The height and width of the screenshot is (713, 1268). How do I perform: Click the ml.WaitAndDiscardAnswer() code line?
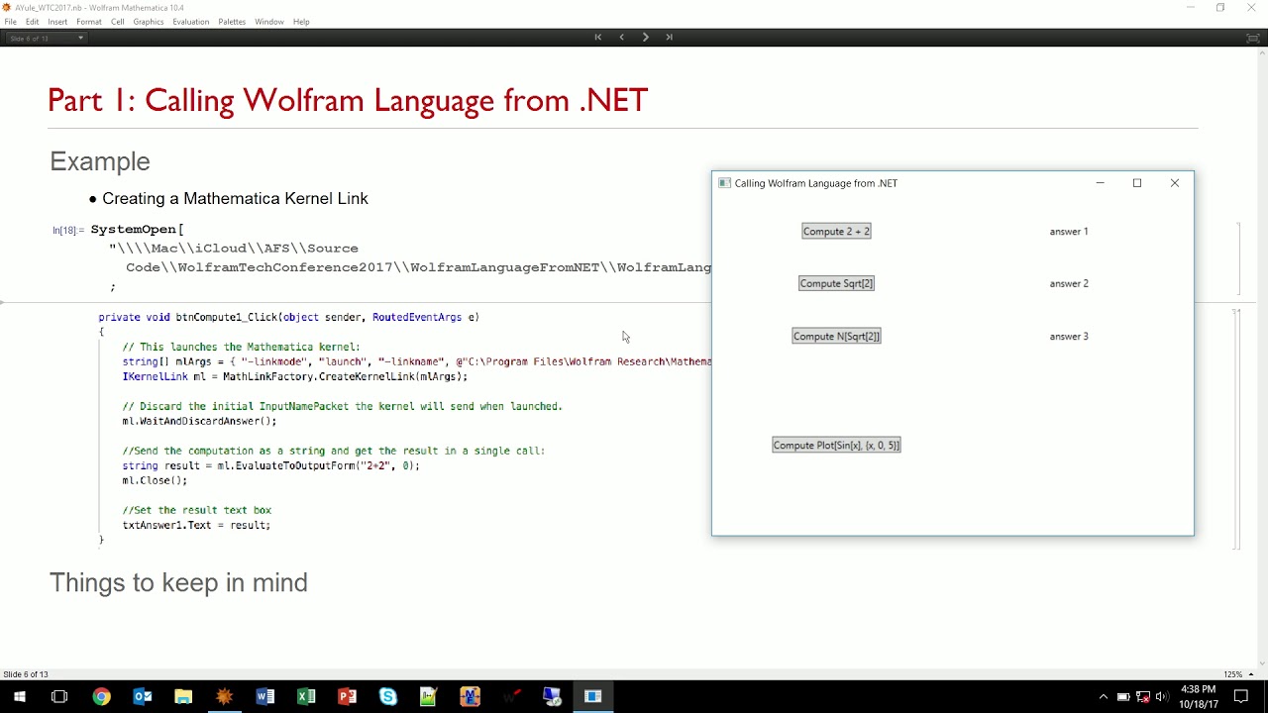click(x=199, y=421)
